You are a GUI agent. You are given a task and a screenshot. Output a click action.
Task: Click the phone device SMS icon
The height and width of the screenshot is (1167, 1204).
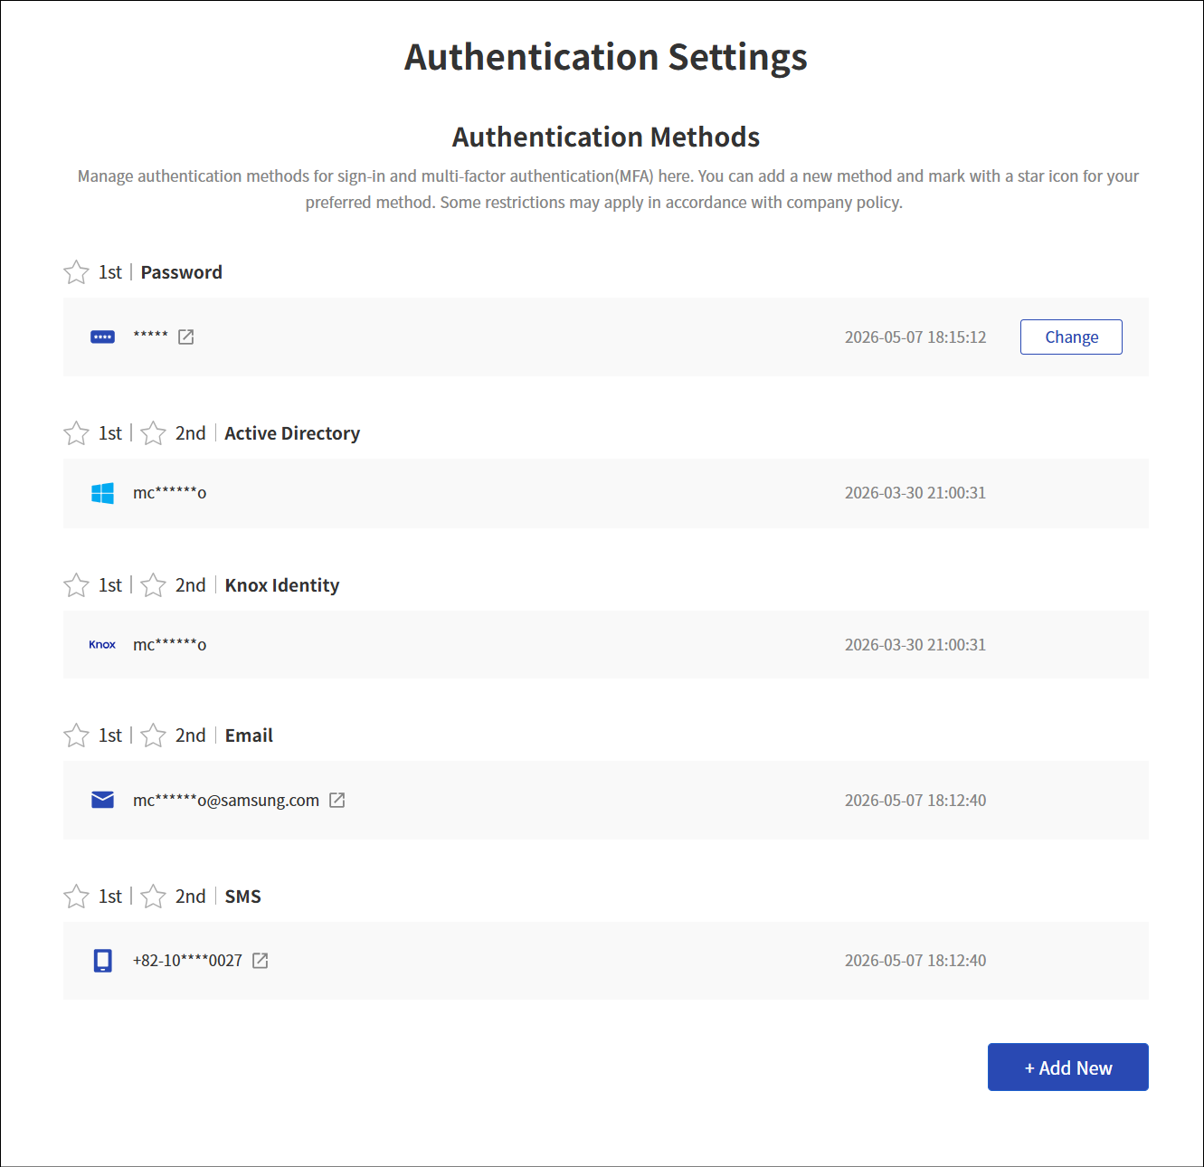coord(103,961)
